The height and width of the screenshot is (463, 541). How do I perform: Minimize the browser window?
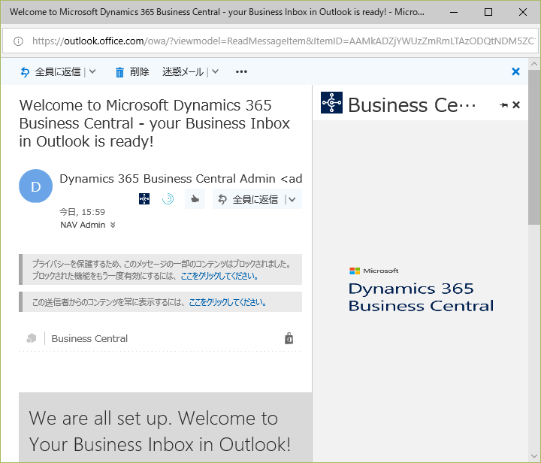click(x=454, y=12)
